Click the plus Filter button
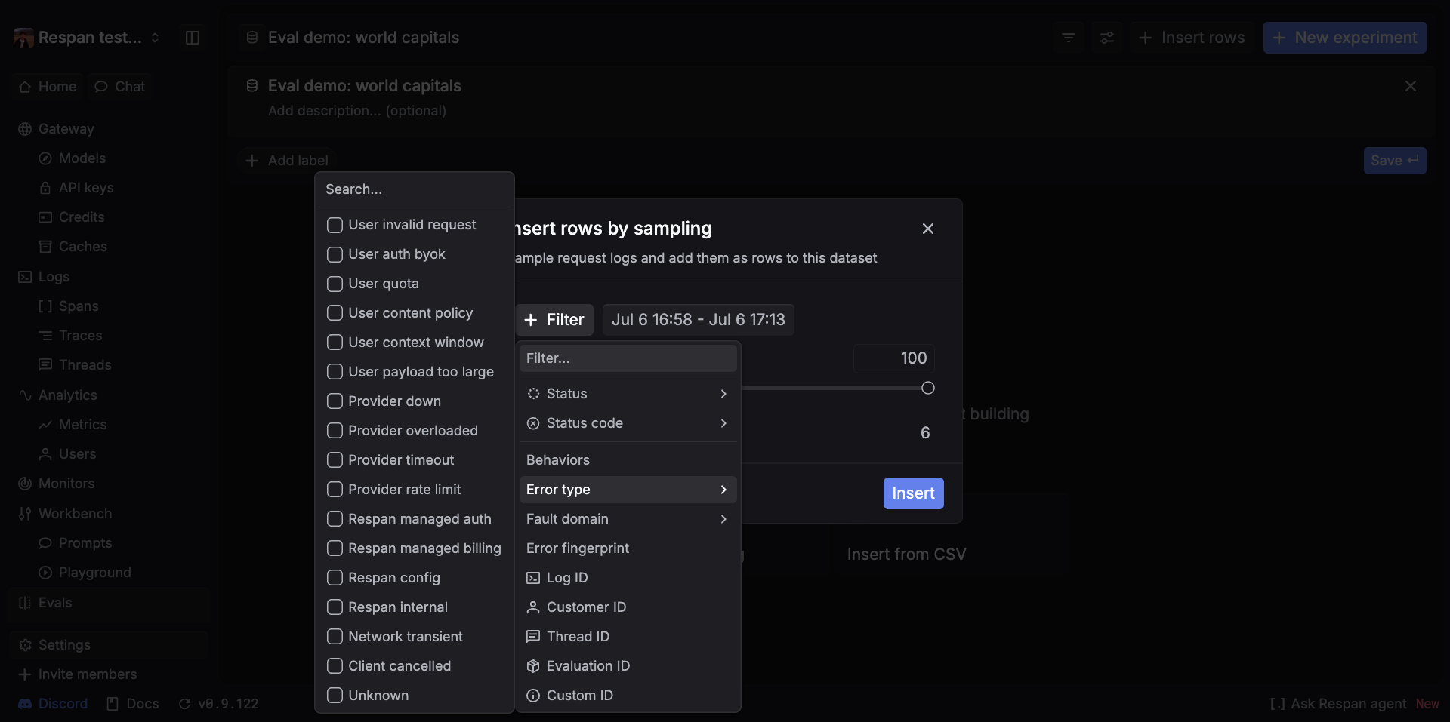The height and width of the screenshot is (722, 1450). click(x=554, y=320)
